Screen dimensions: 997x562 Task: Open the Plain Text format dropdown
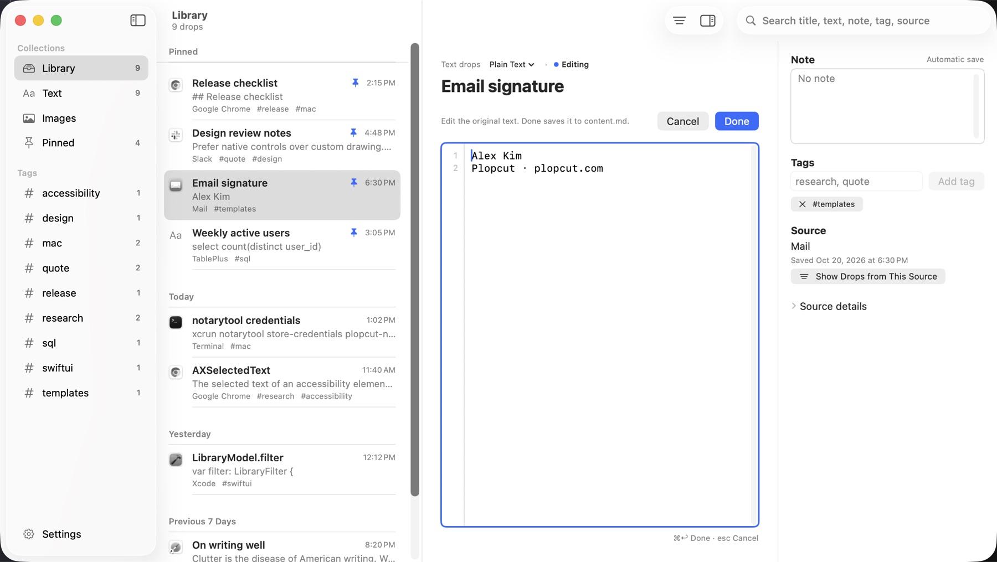(x=512, y=64)
